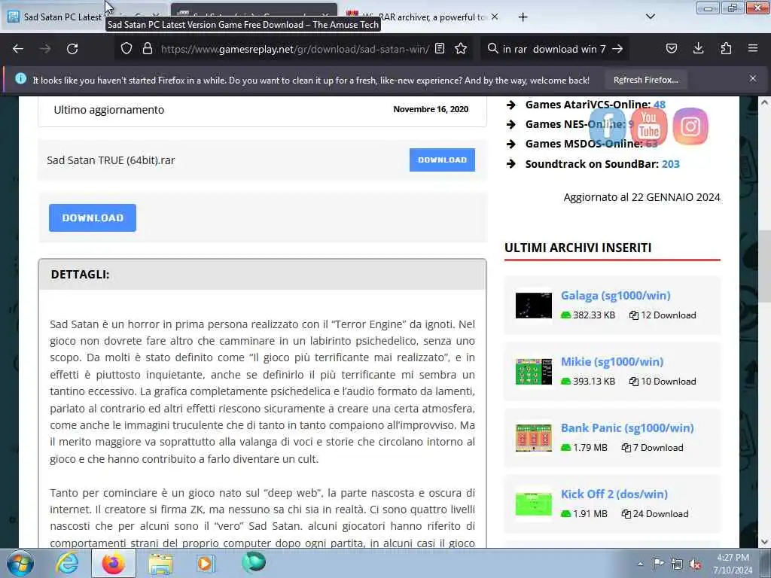
Task: Click '382.33 KB' file size text
Action: tap(594, 315)
